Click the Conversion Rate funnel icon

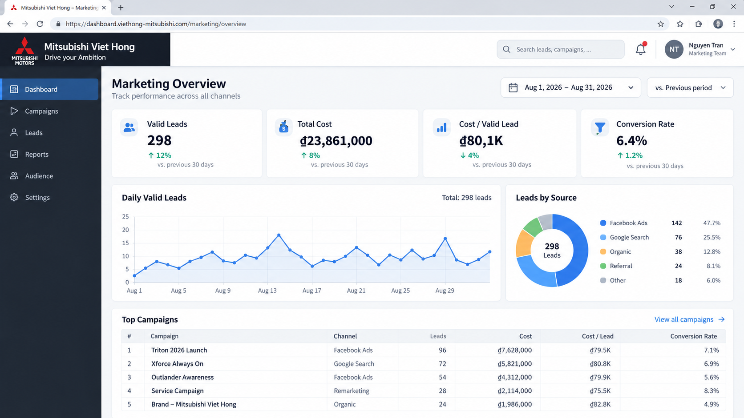pos(600,127)
